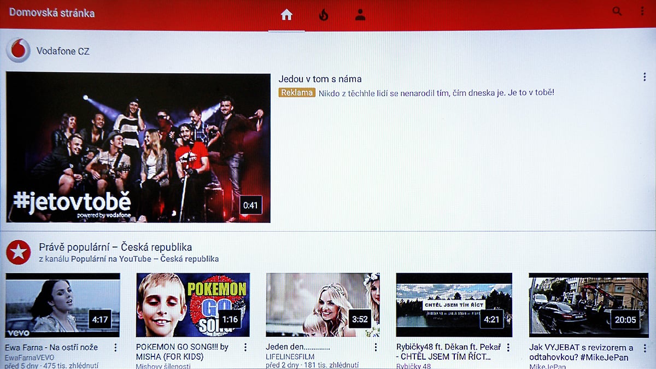Open Vodafone CZ channel name

[63, 51]
